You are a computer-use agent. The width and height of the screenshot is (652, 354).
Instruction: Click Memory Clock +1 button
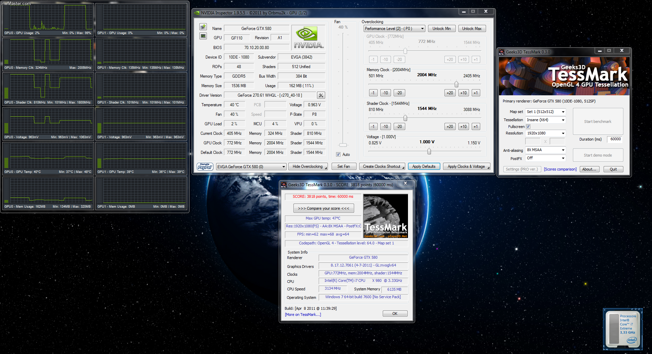(476, 93)
